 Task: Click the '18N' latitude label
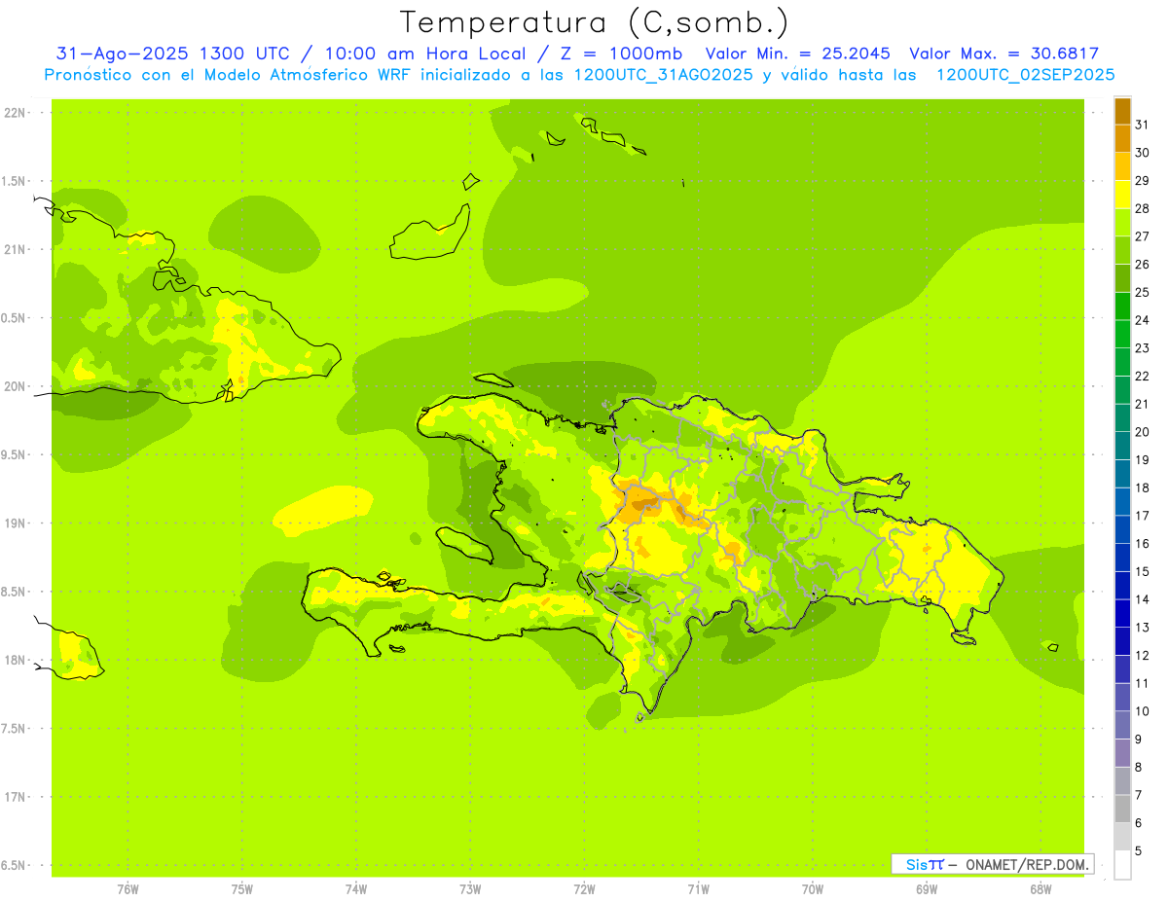click(15, 661)
